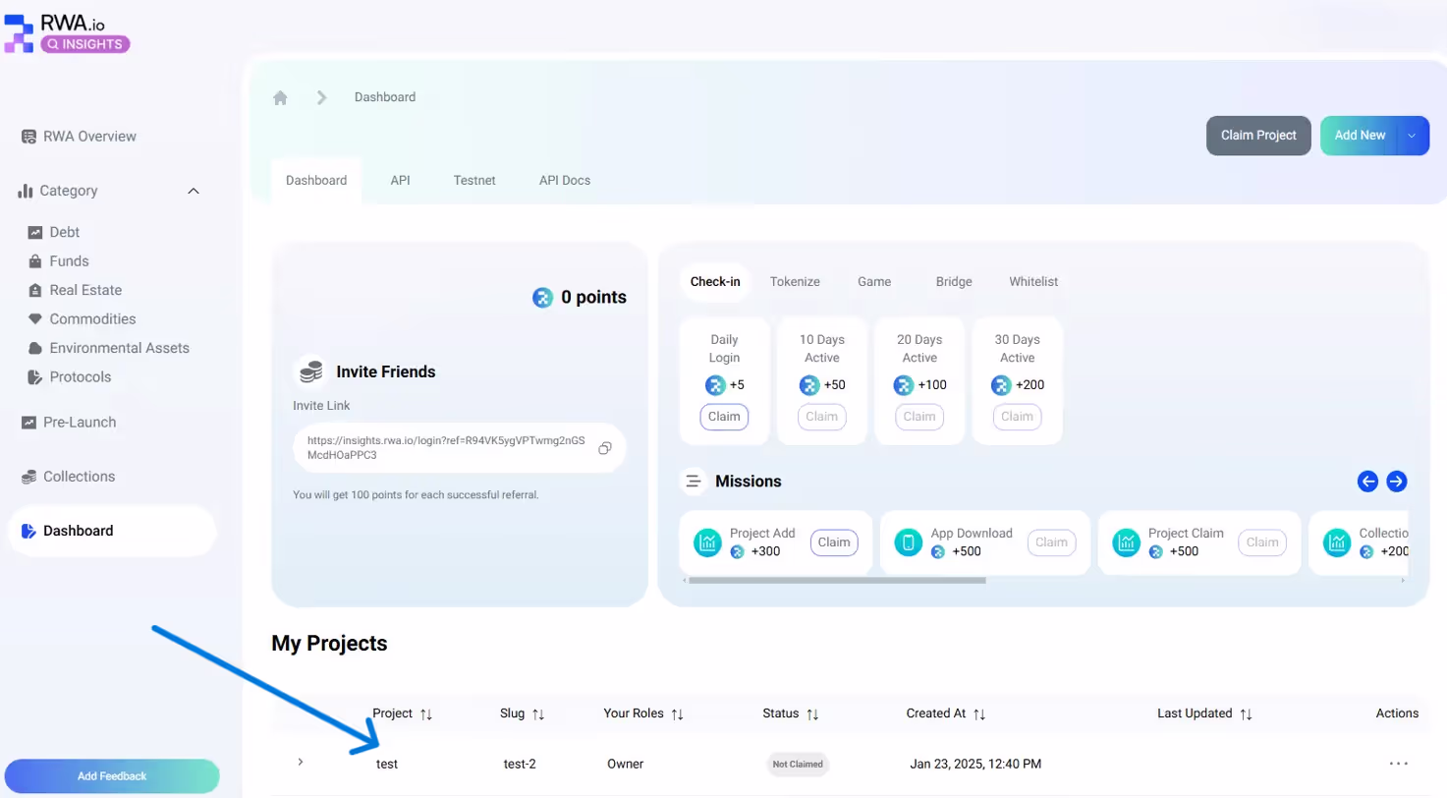
Task: Click the Add New button
Action: (x=1360, y=136)
